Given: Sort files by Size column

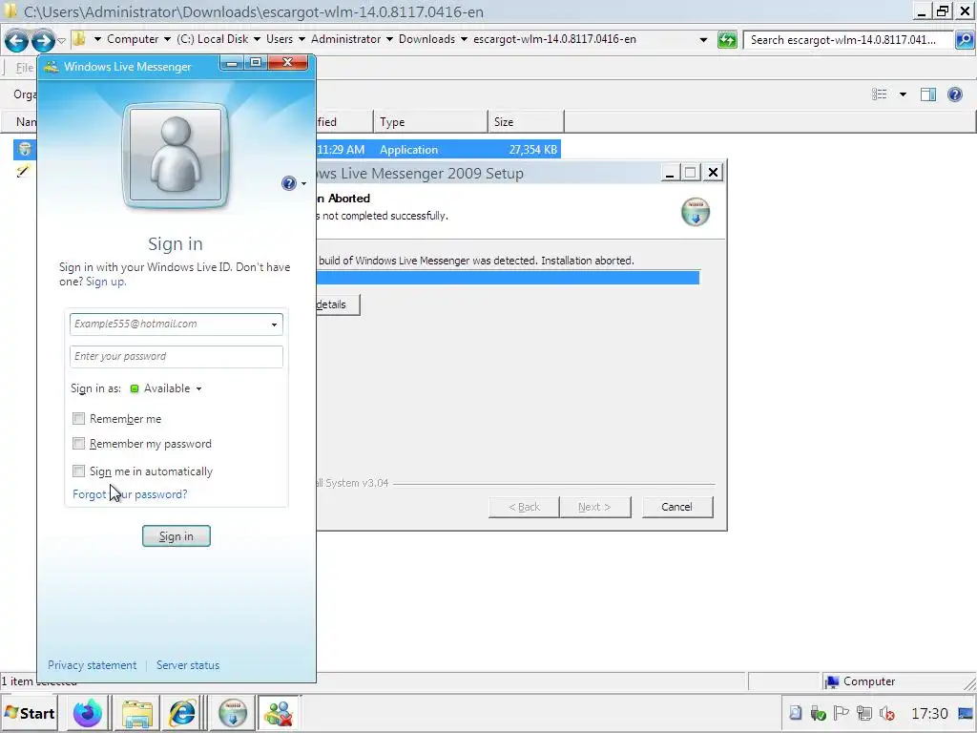Looking at the screenshot, I should tap(526, 122).
